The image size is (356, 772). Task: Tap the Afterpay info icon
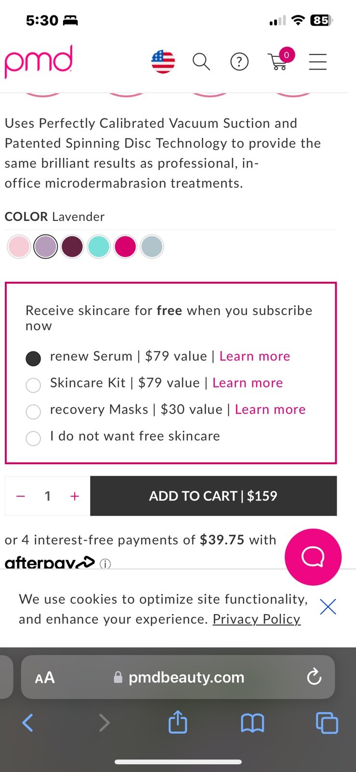(x=105, y=564)
